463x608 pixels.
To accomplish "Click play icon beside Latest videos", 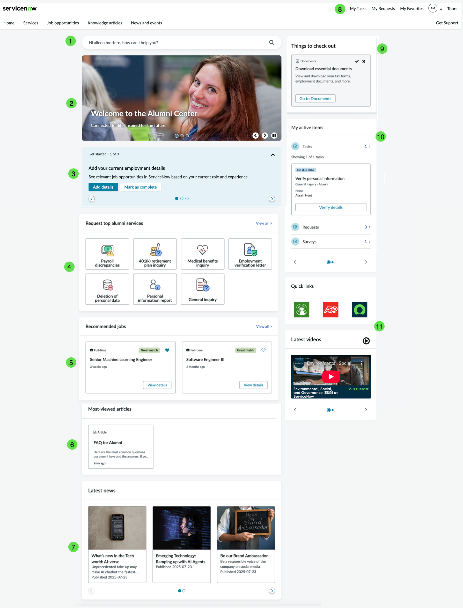I will 366,341.
